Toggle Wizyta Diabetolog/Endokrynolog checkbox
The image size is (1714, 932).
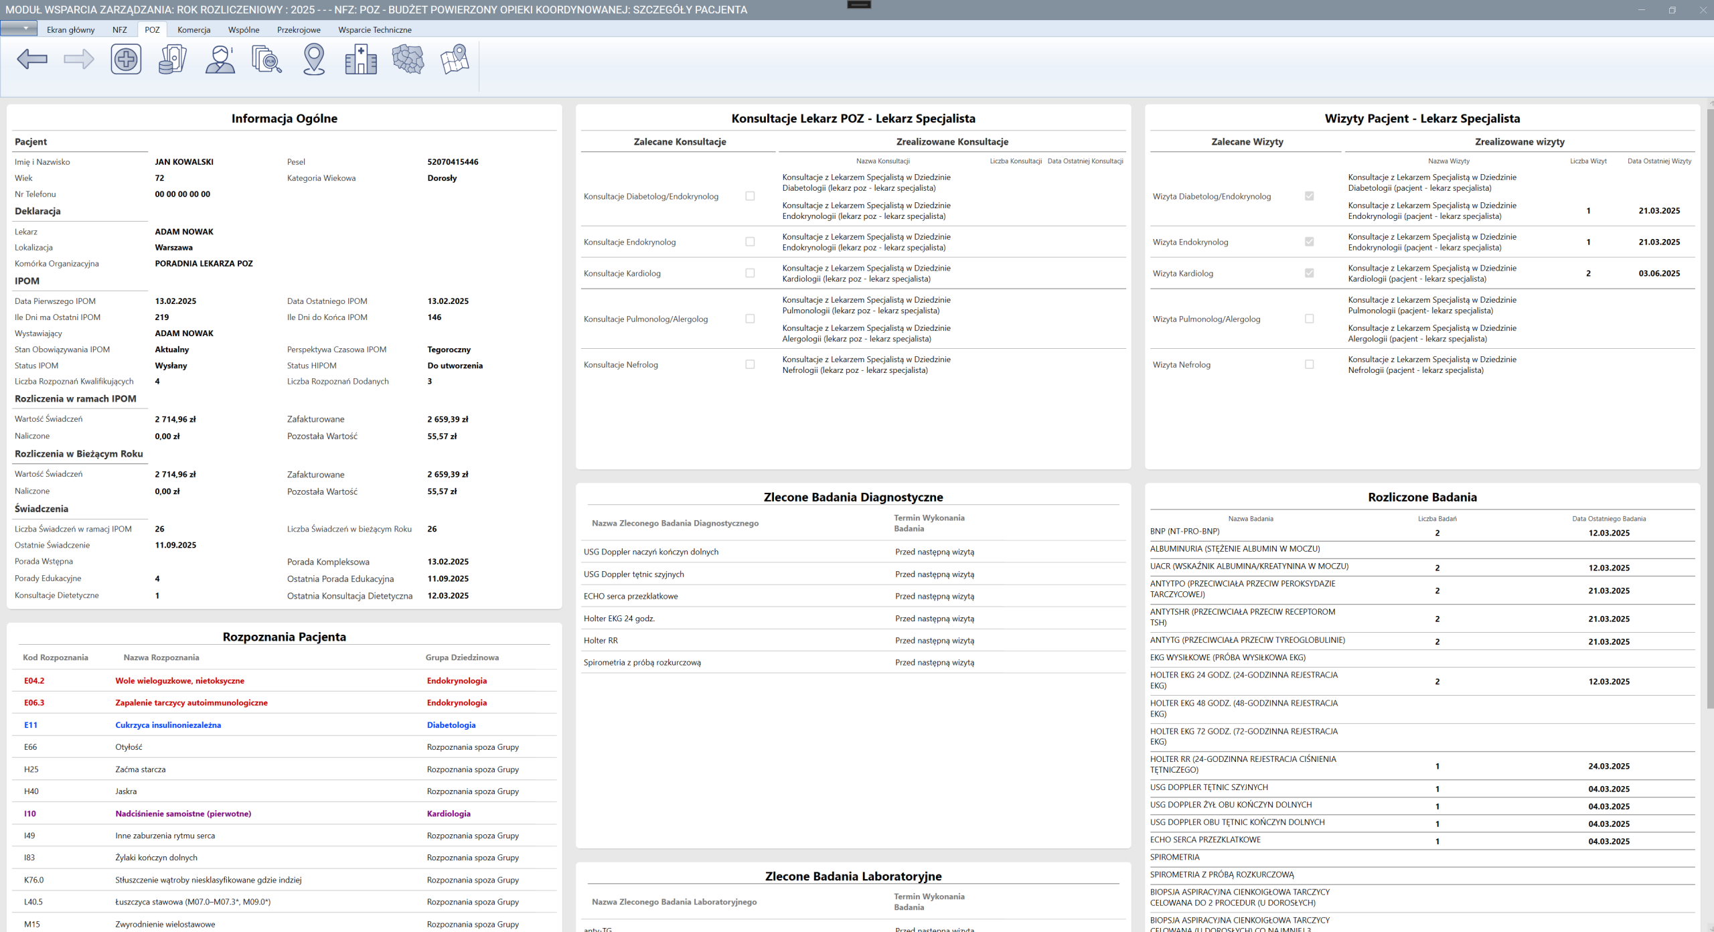(x=1310, y=196)
